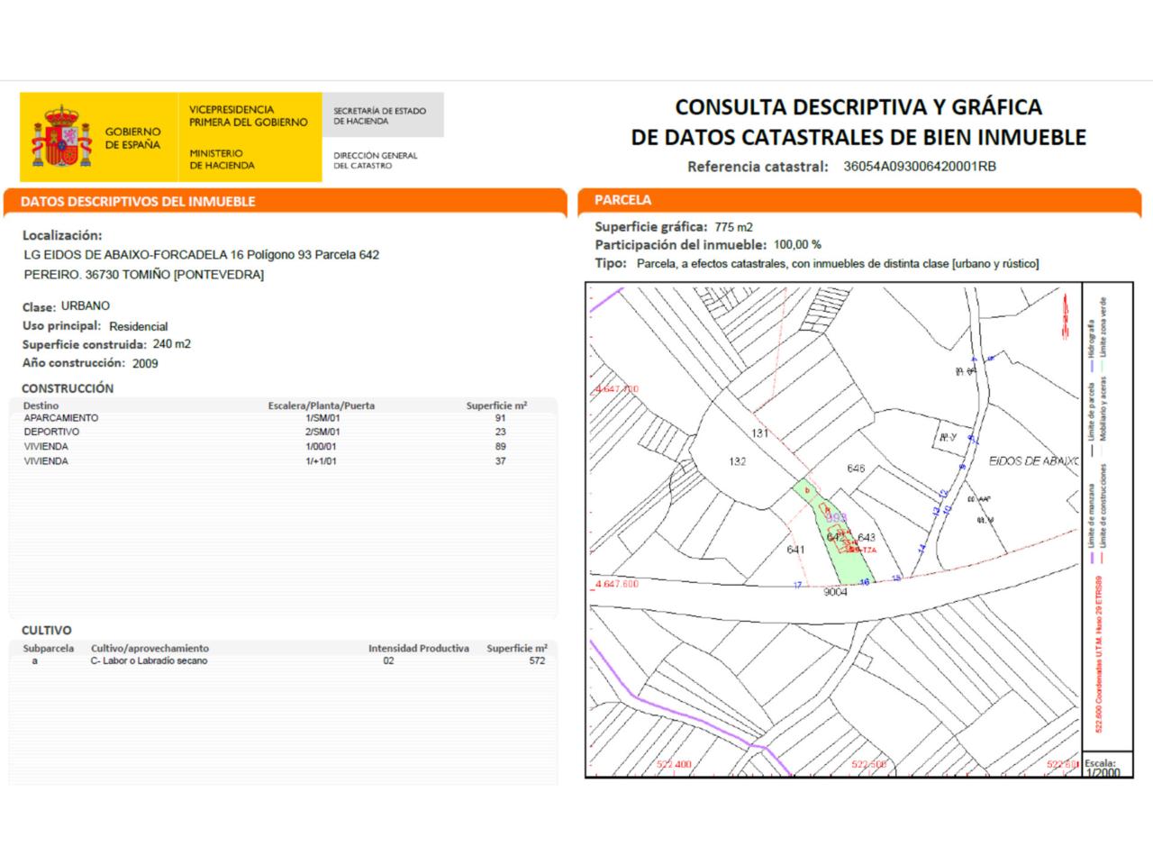Click parcel number 646 on the map
The width and height of the screenshot is (1153, 865).
[856, 469]
